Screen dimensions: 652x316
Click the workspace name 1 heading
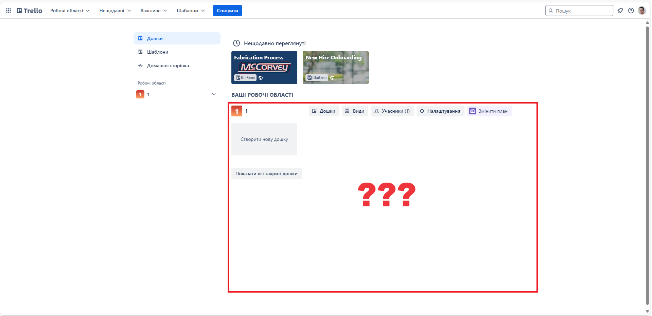246,111
